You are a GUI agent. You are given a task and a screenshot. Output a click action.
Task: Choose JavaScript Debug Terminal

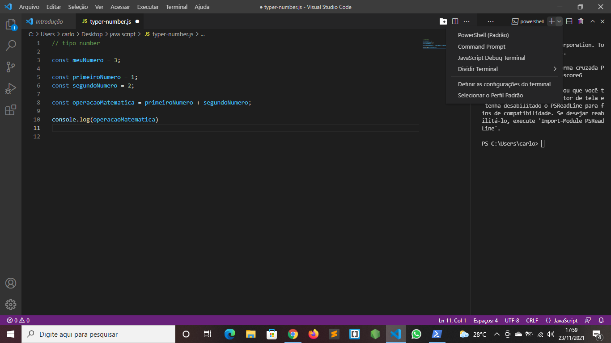point(504,58)
